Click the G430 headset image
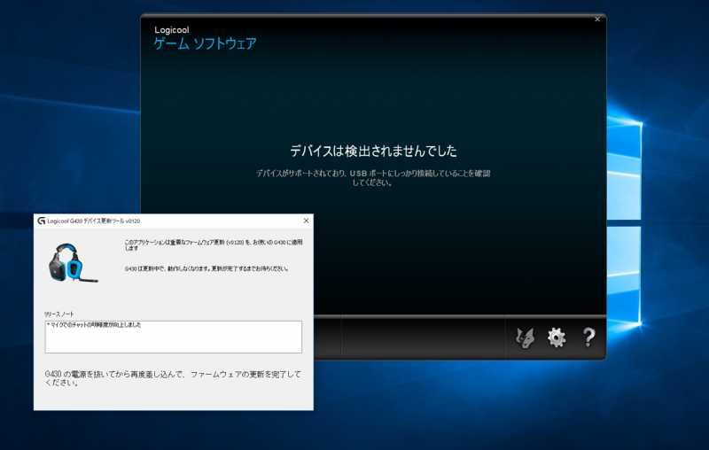The height and width of the screenshot is (450, 709). [73, 263]
